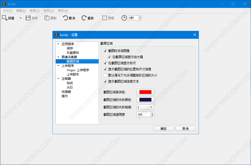Select 贴纸 in the settings tree
Image resolution: width=251 pixels, height=165 pixels.
[70, 83]
